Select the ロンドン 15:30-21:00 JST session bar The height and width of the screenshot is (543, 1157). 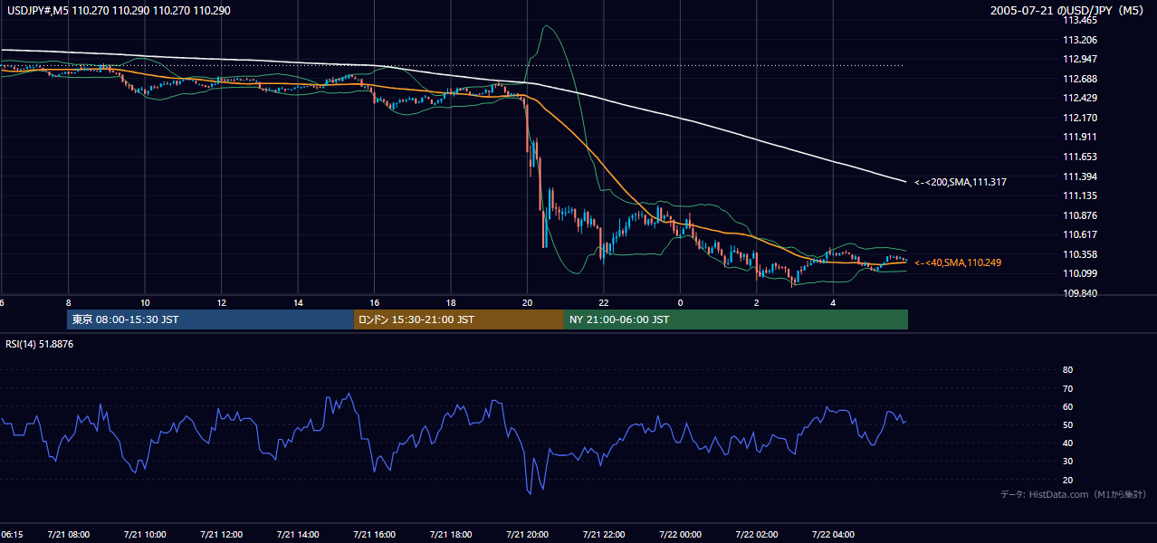[x=458, y=319]
